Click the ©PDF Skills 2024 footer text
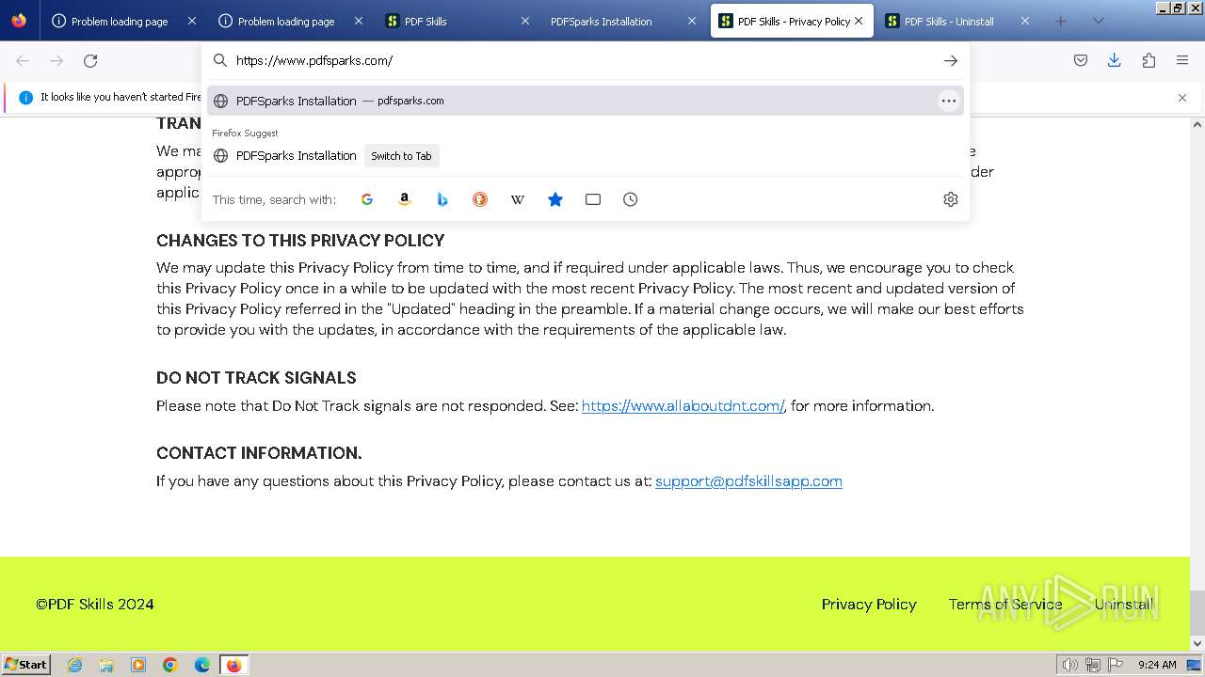 pyautogui.click(x=95, y=605)
